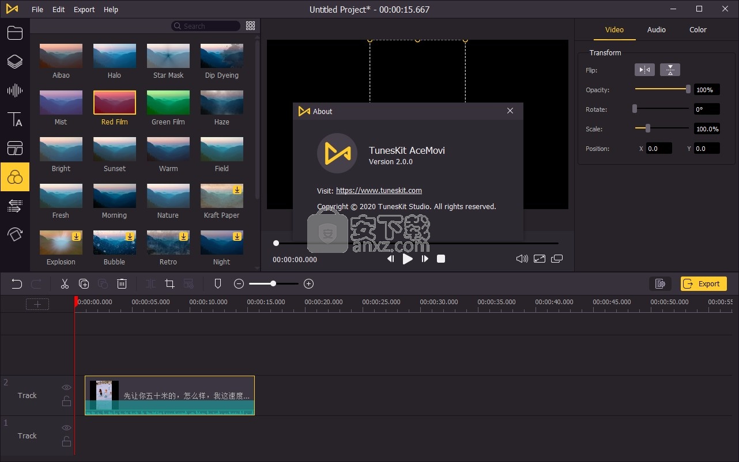The height and width of the screenshot is (462, 739).
Task: Select the Green Film filter thumbnail
Action: coord(168,103)
